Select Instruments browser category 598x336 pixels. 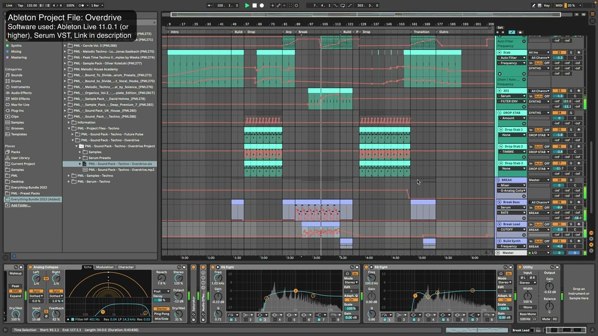pyautogui.click(x=20, y=87)
